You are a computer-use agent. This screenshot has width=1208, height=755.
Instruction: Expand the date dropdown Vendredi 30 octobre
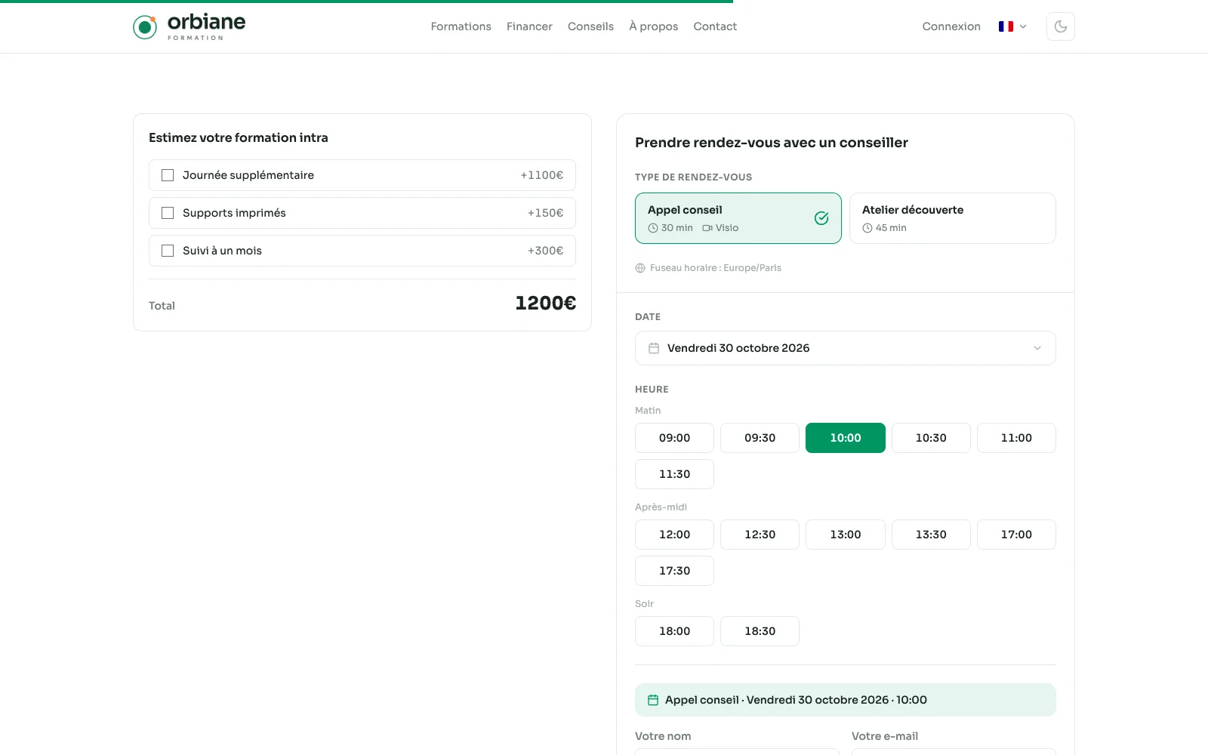[846, 348]
